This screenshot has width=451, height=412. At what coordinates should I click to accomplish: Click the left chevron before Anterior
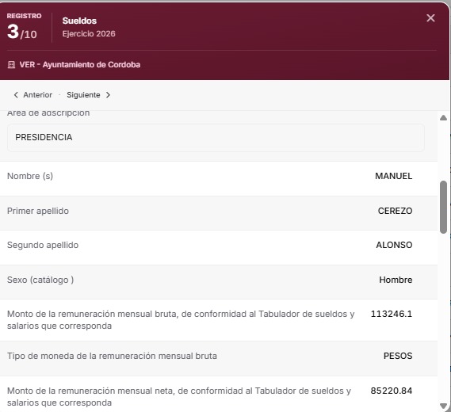16,95
